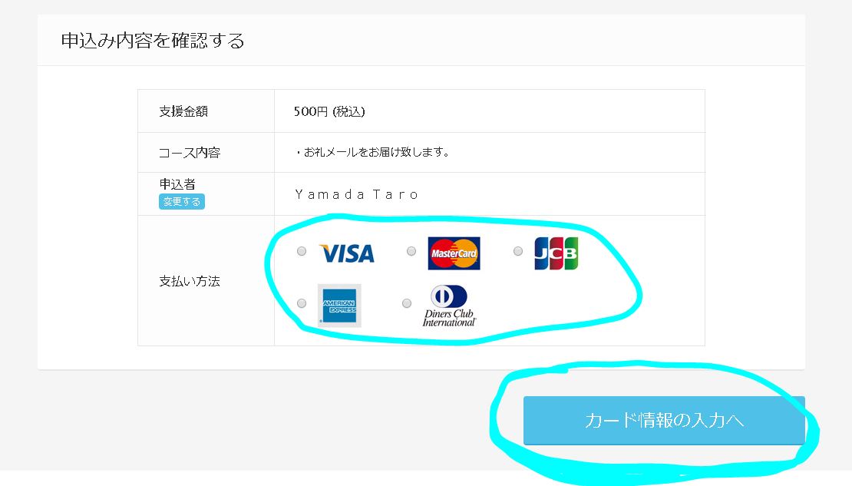The height and width of the screenshot is (486, 852).
Task: Click the Yamada Taro applicant name
Action: tap(356, 194)
